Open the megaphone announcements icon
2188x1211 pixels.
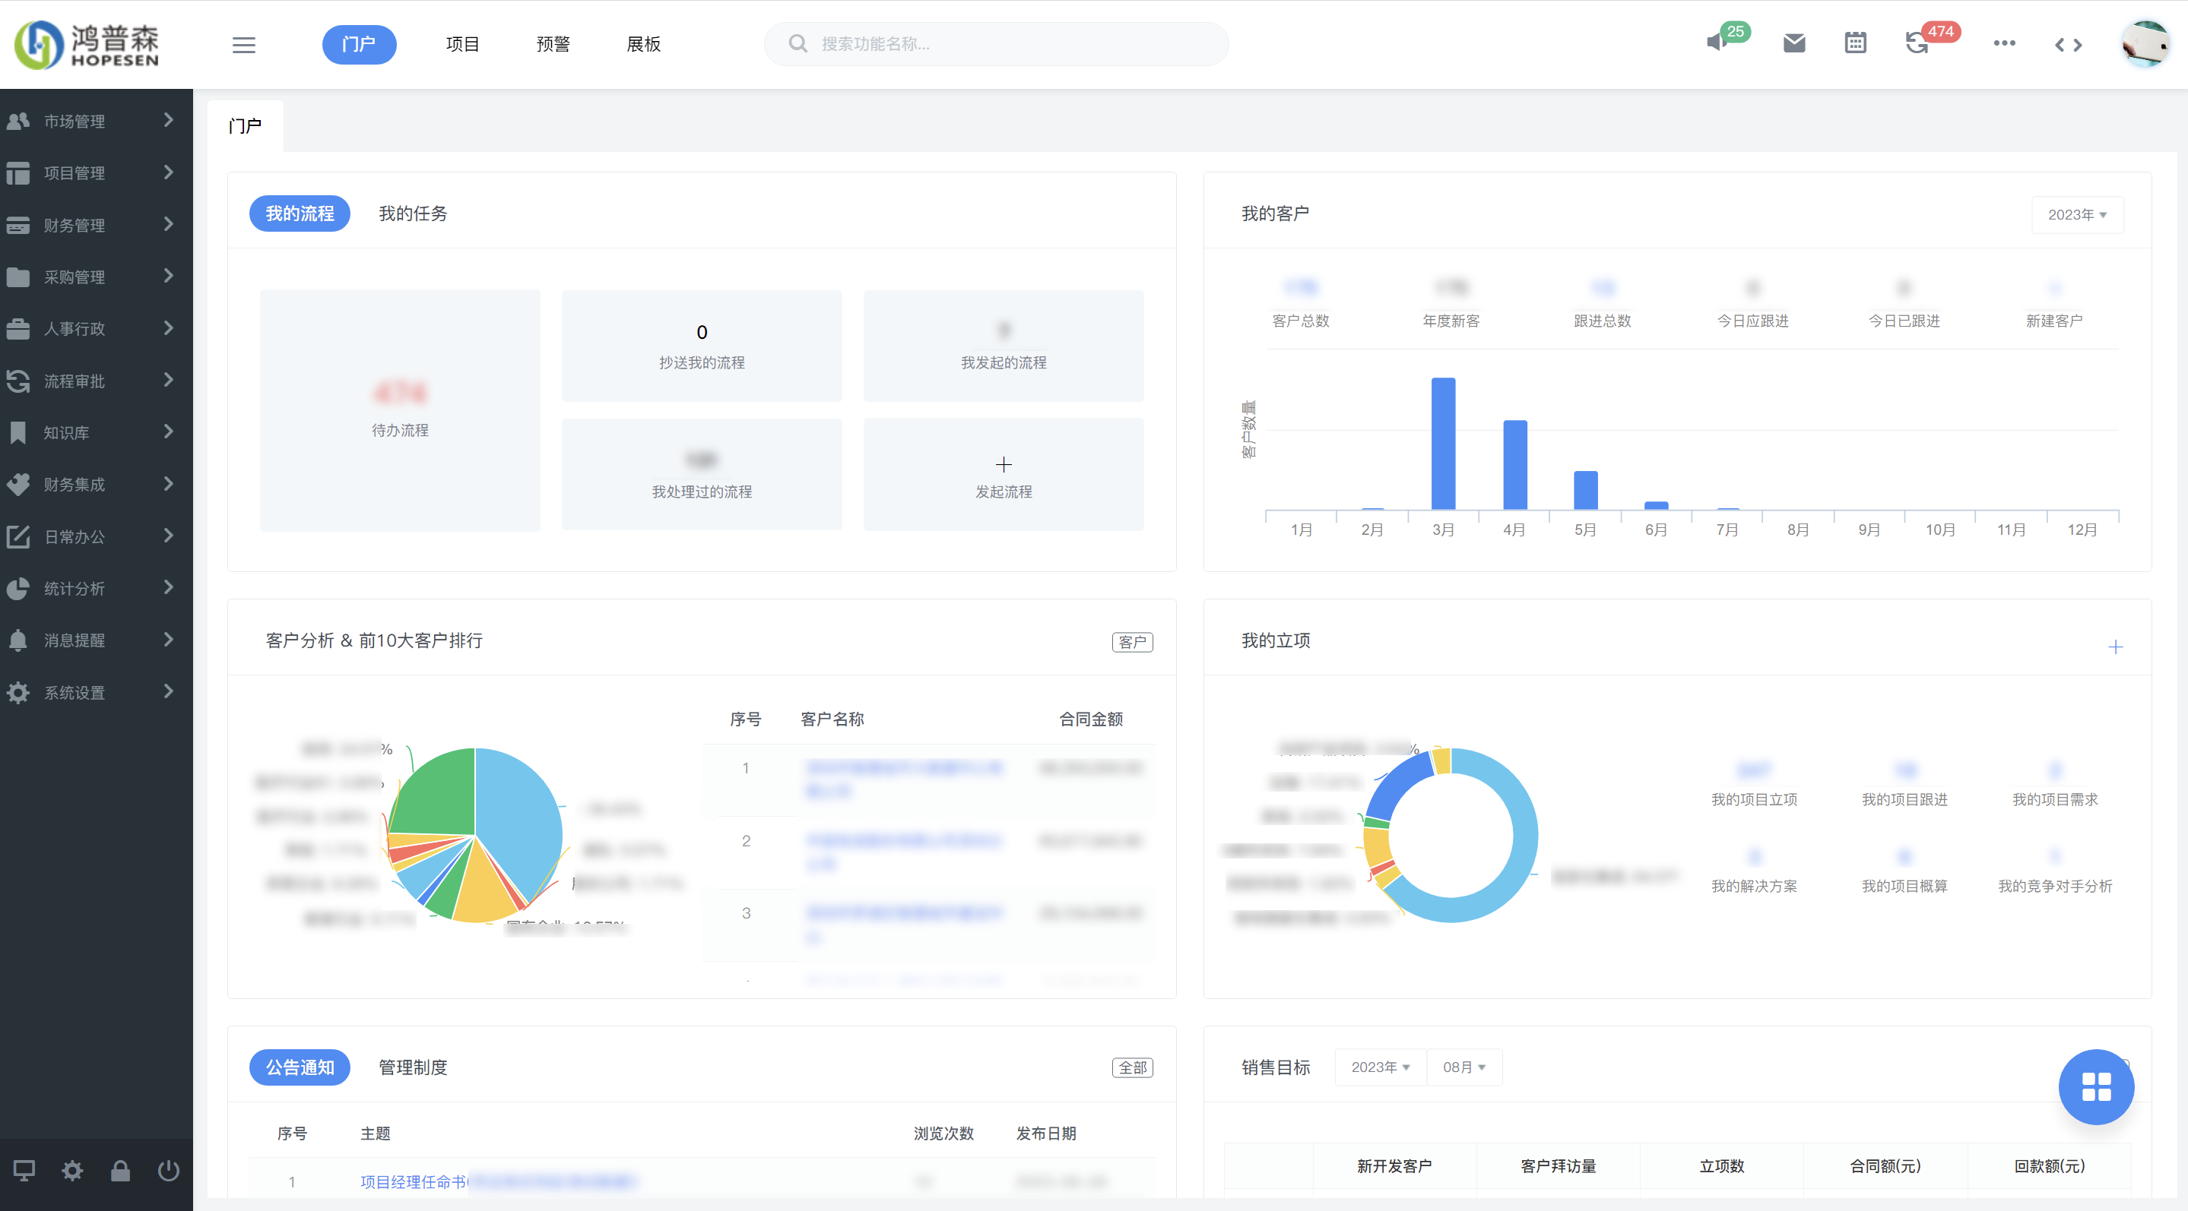[x=1717, y=43]
